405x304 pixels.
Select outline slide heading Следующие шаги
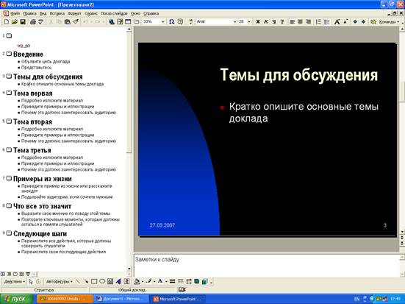click(x=40, y=233)
